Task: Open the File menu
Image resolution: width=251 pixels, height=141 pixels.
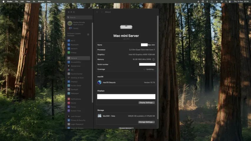Action: pyautogui.click(x=16, y=1)
